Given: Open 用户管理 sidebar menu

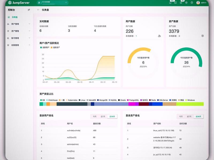Looking at the screenshot, I should click(19, 24).
